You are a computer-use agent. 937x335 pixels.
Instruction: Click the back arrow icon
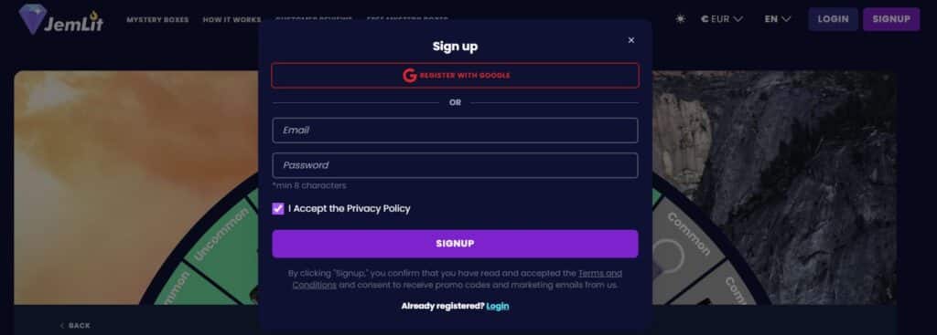point(62,326)
